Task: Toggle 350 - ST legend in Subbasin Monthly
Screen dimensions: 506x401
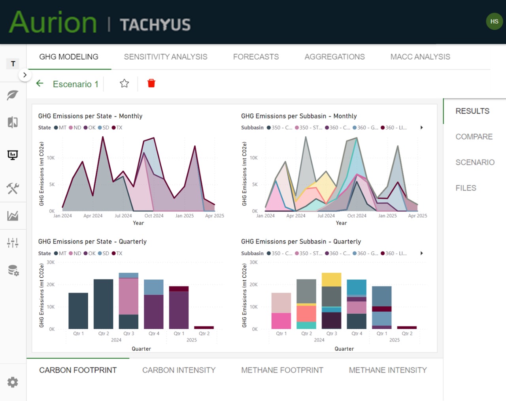Action: (x=309, y=128)
